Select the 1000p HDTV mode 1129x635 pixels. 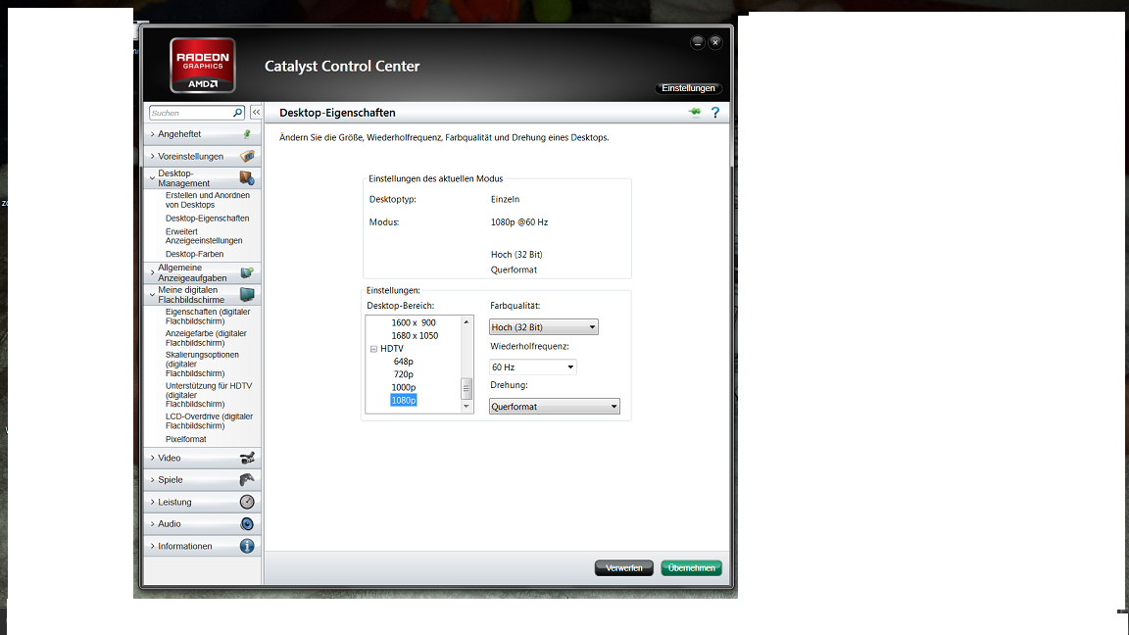[403, 387]
